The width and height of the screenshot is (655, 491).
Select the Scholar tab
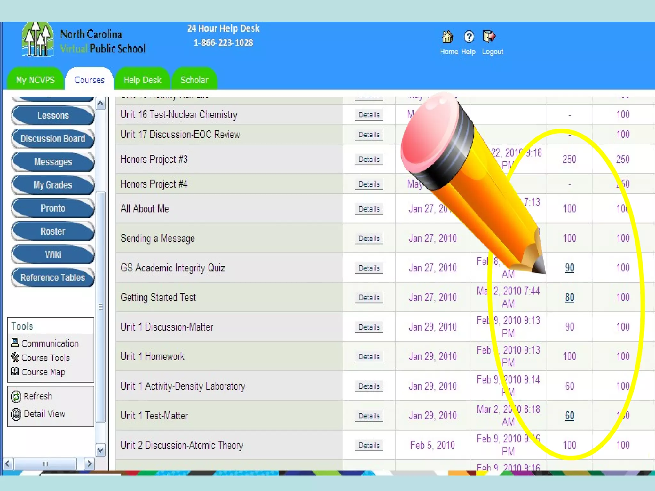(x=194, y=80)
